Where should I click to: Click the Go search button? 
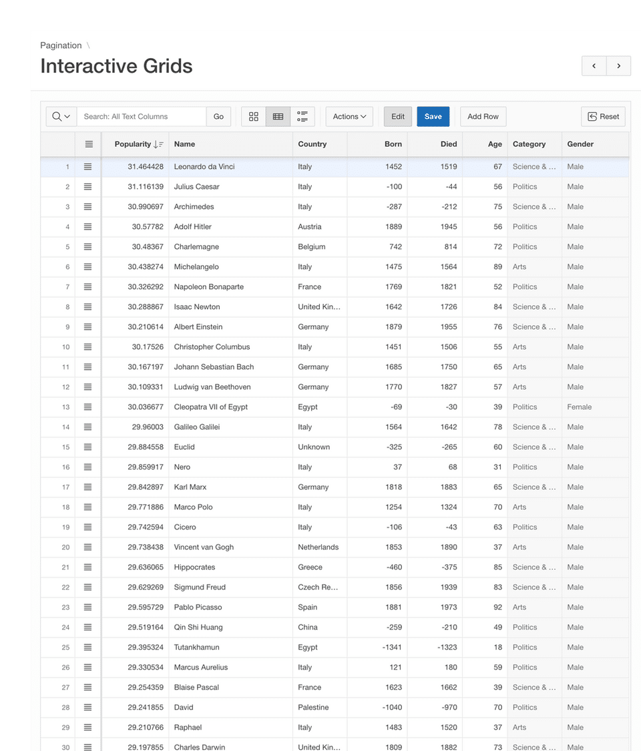(218, 116)
